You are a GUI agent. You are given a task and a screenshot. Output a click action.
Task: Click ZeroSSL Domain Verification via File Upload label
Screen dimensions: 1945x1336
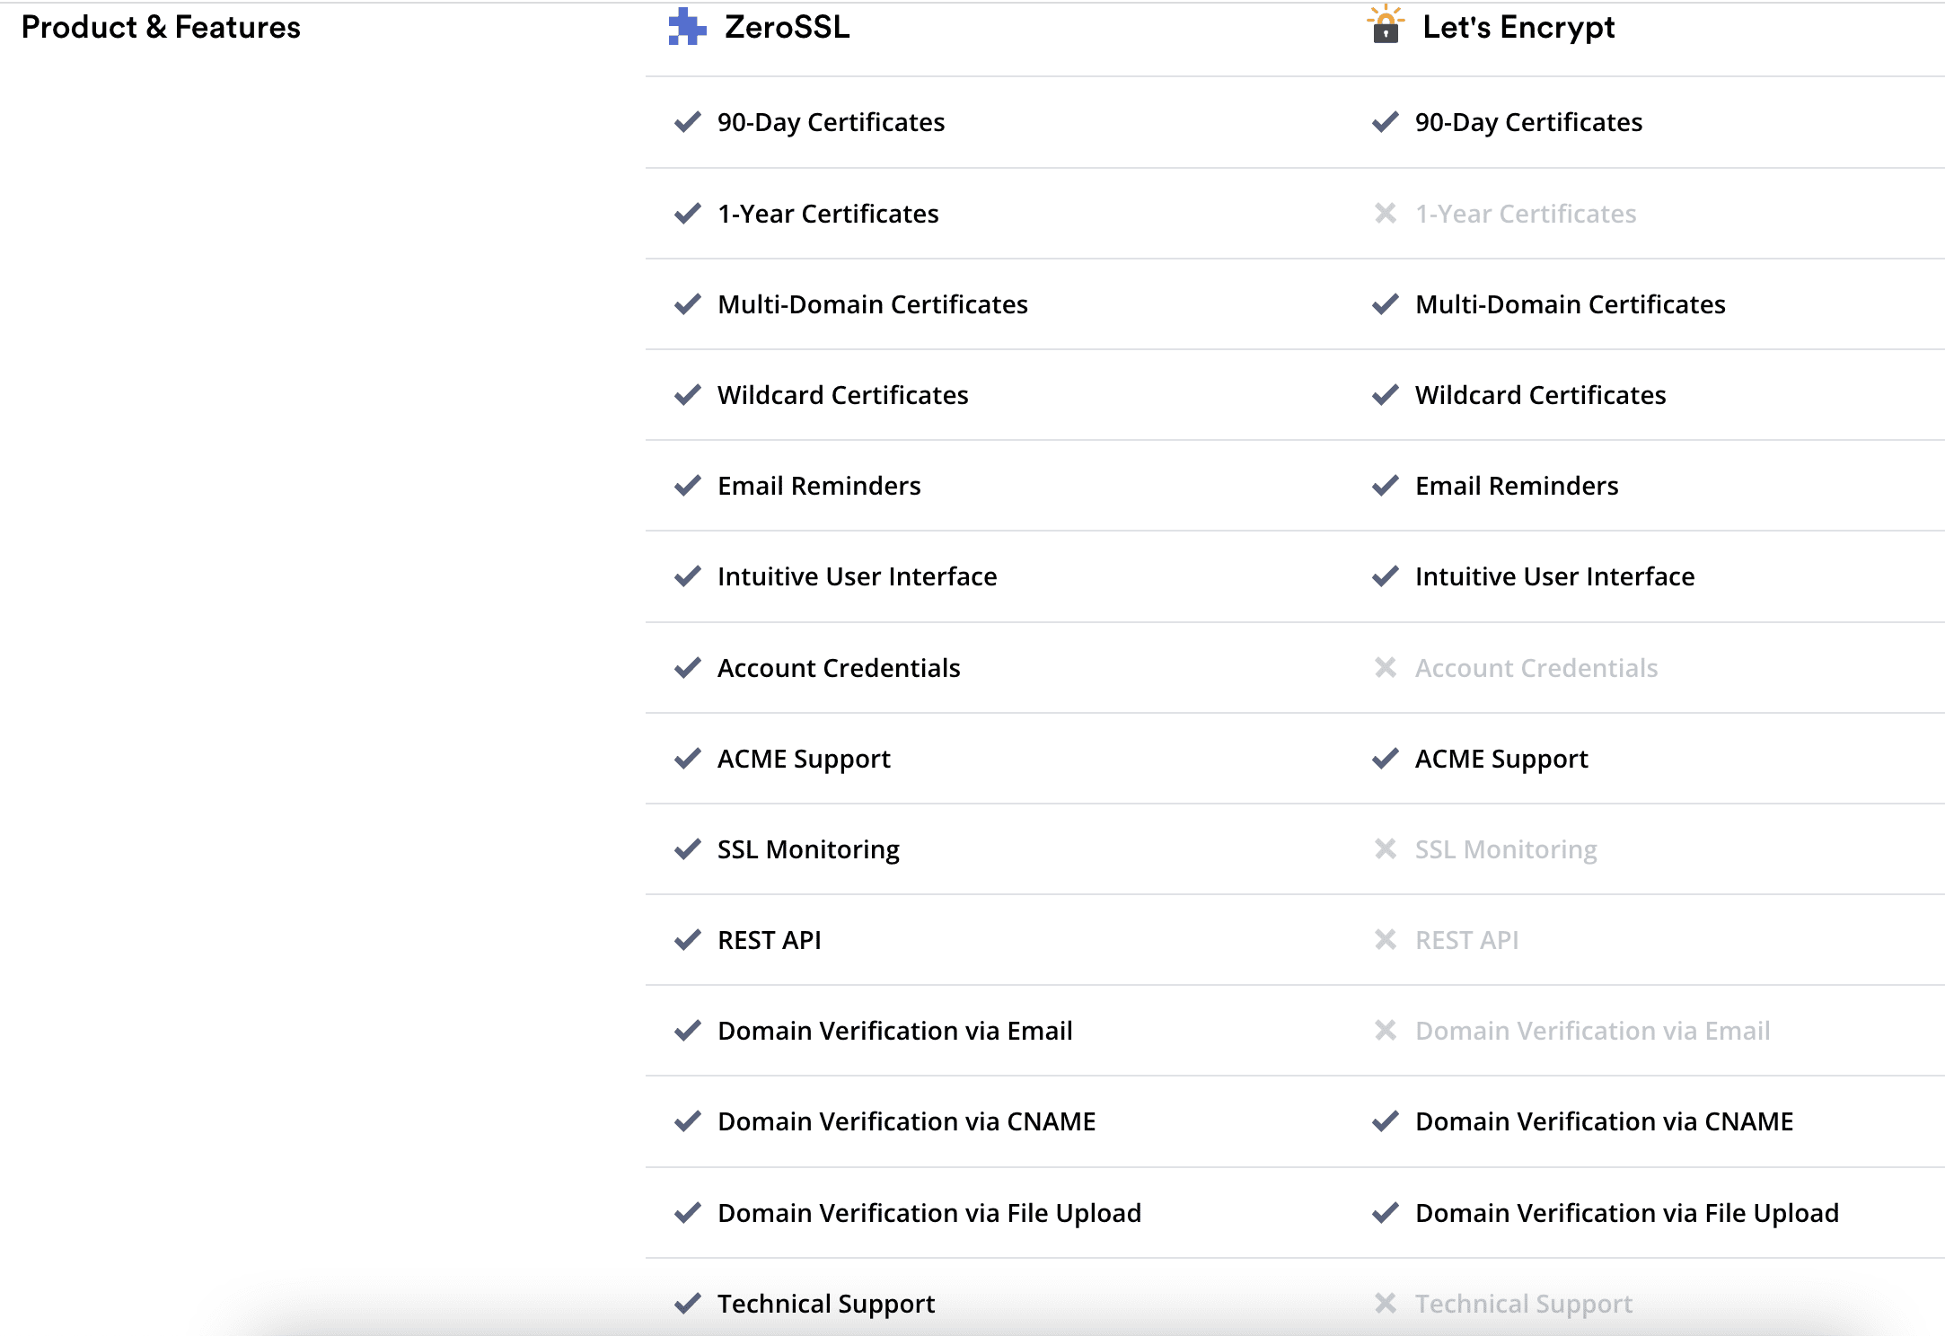929,1213
